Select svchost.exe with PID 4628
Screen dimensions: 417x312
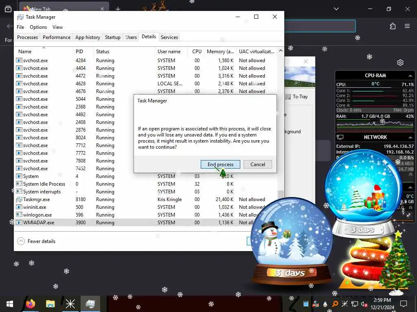pos(146,84)
